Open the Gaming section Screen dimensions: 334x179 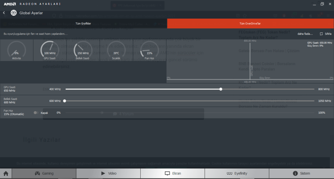pyautogui.click(x=44, y=173)
